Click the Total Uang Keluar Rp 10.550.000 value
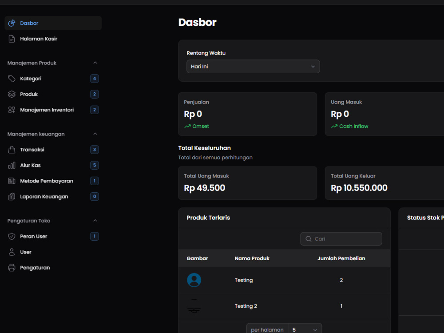 pyautogui.click(x=359, y=188)
